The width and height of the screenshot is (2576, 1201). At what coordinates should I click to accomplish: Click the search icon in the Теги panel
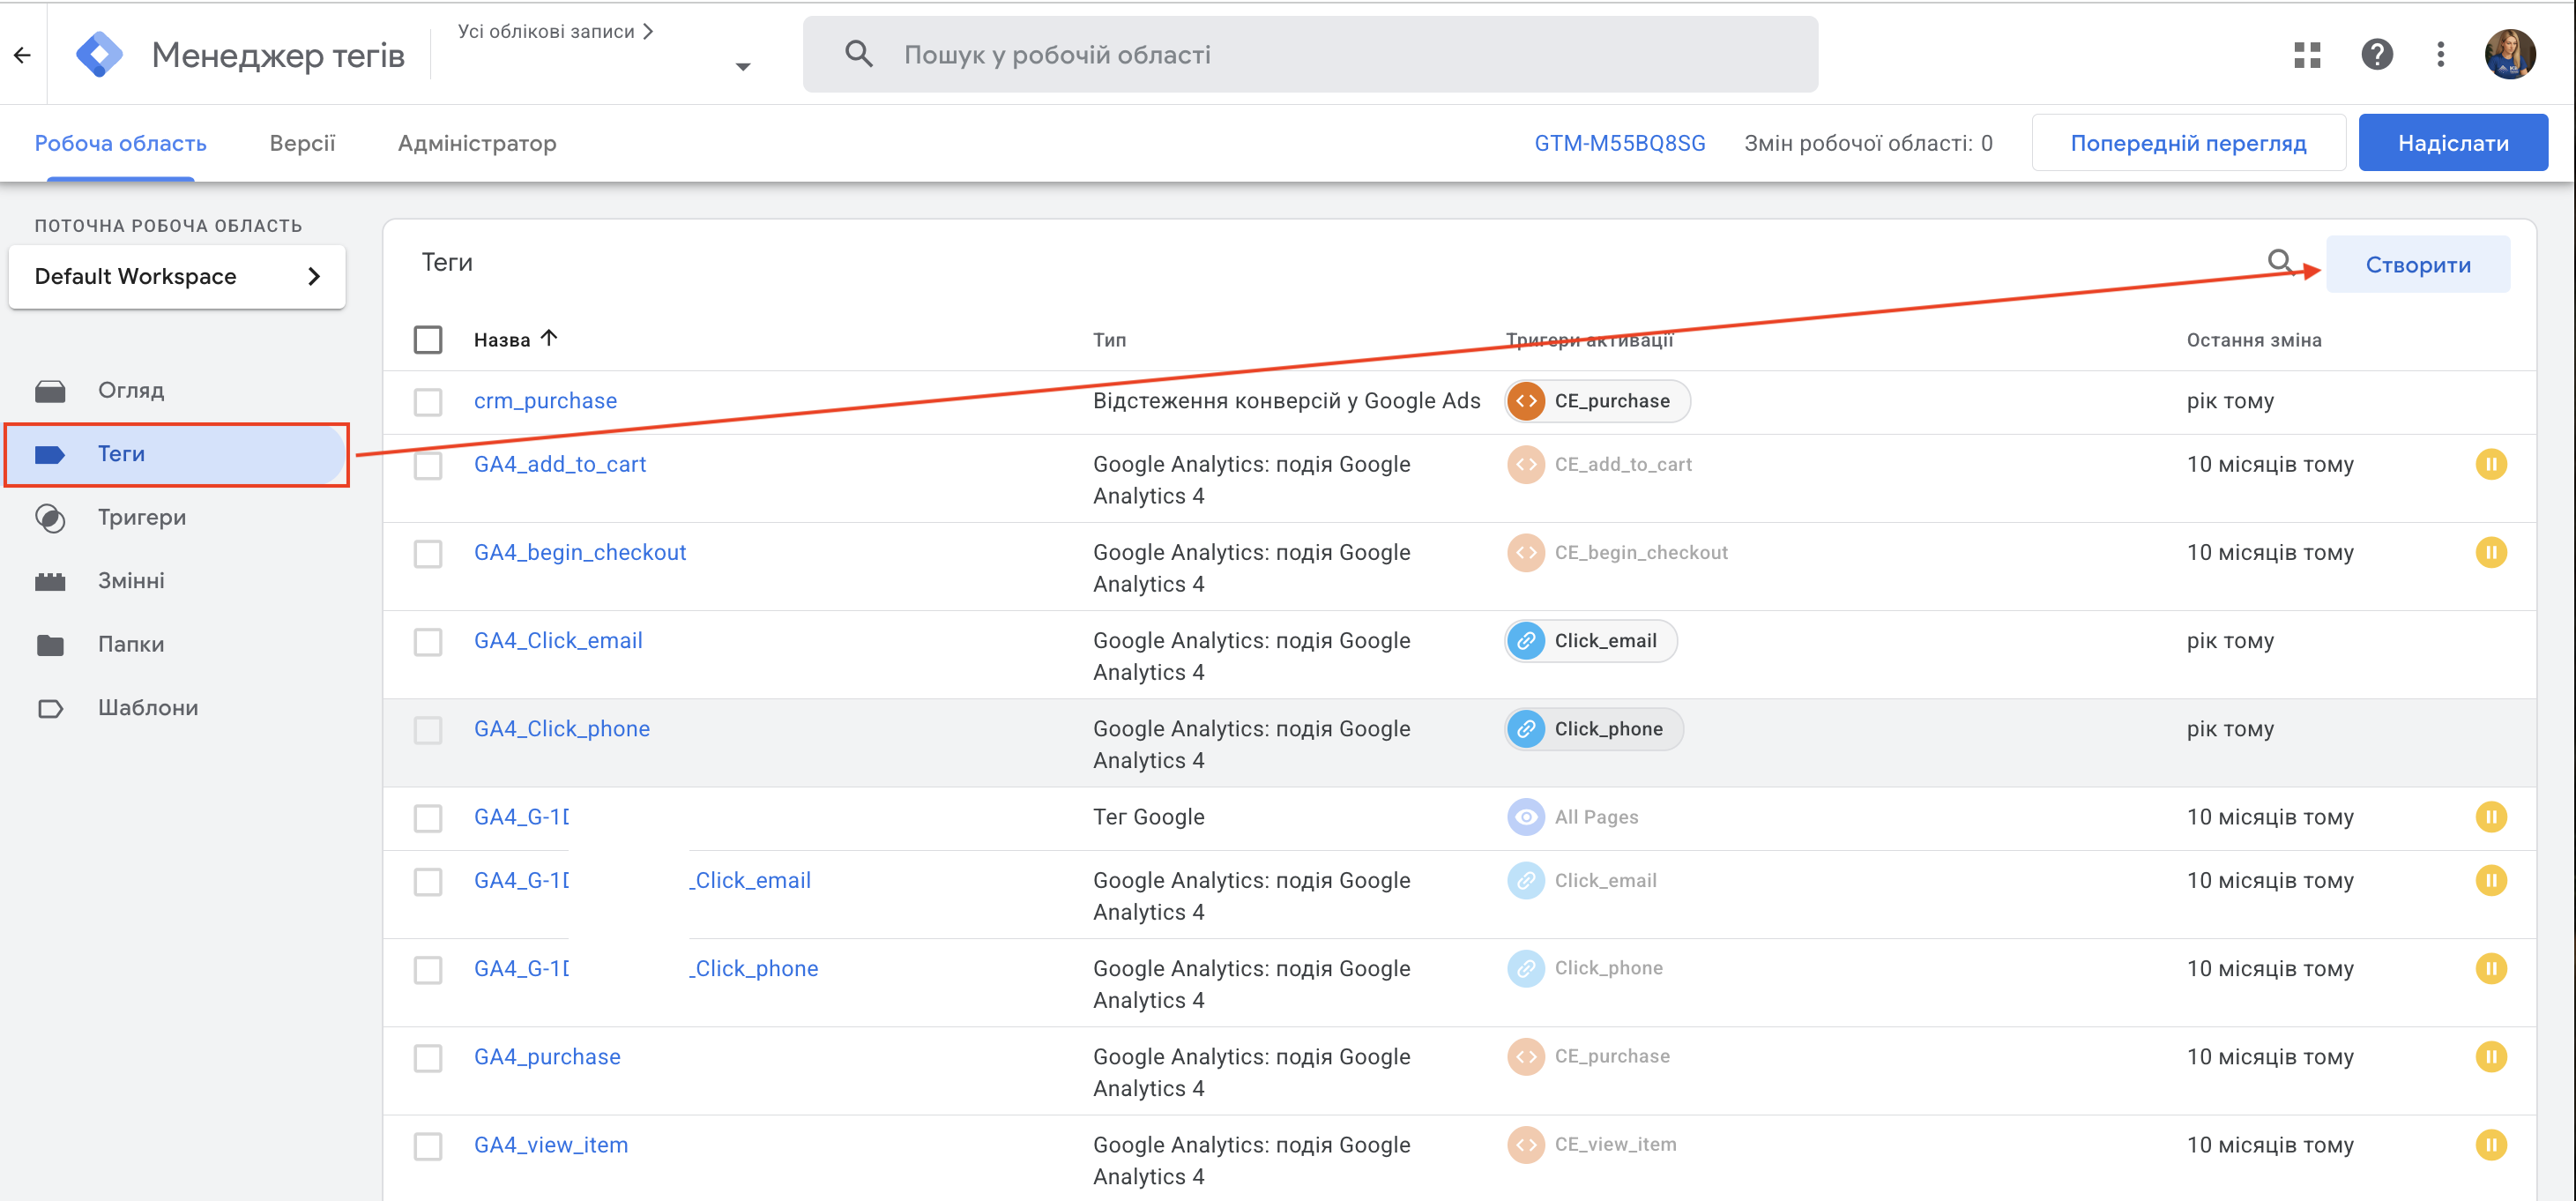[2279, 262]
